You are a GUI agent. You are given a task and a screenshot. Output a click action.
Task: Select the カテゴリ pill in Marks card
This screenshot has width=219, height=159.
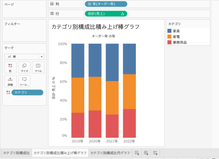click(27, 92)
